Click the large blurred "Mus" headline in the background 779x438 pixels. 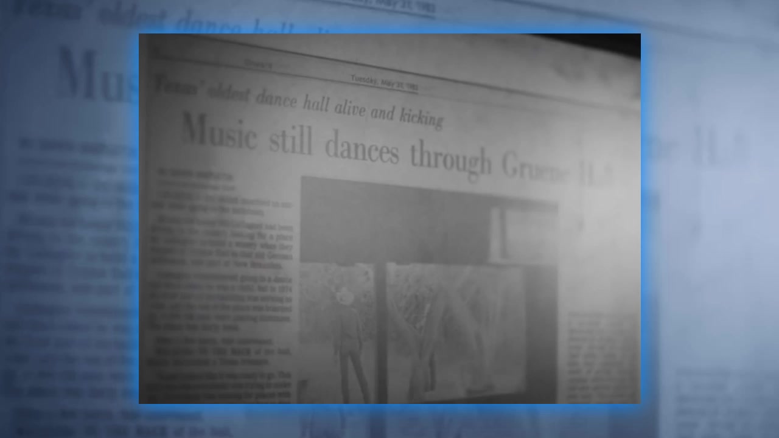pyautogui.click(x=97, y=74)
